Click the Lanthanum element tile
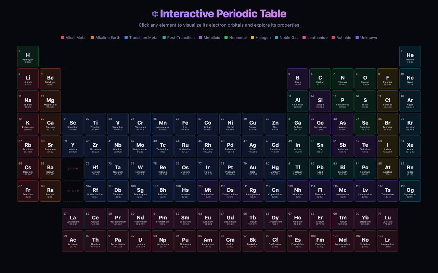The height and width of the screenshot is (273, 438). [x=73, y=219]
